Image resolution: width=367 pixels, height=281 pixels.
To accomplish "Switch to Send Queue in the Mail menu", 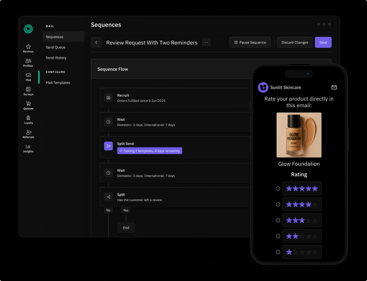I will tap(56, 47).
